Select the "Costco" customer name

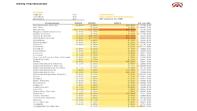coord(38,53)
